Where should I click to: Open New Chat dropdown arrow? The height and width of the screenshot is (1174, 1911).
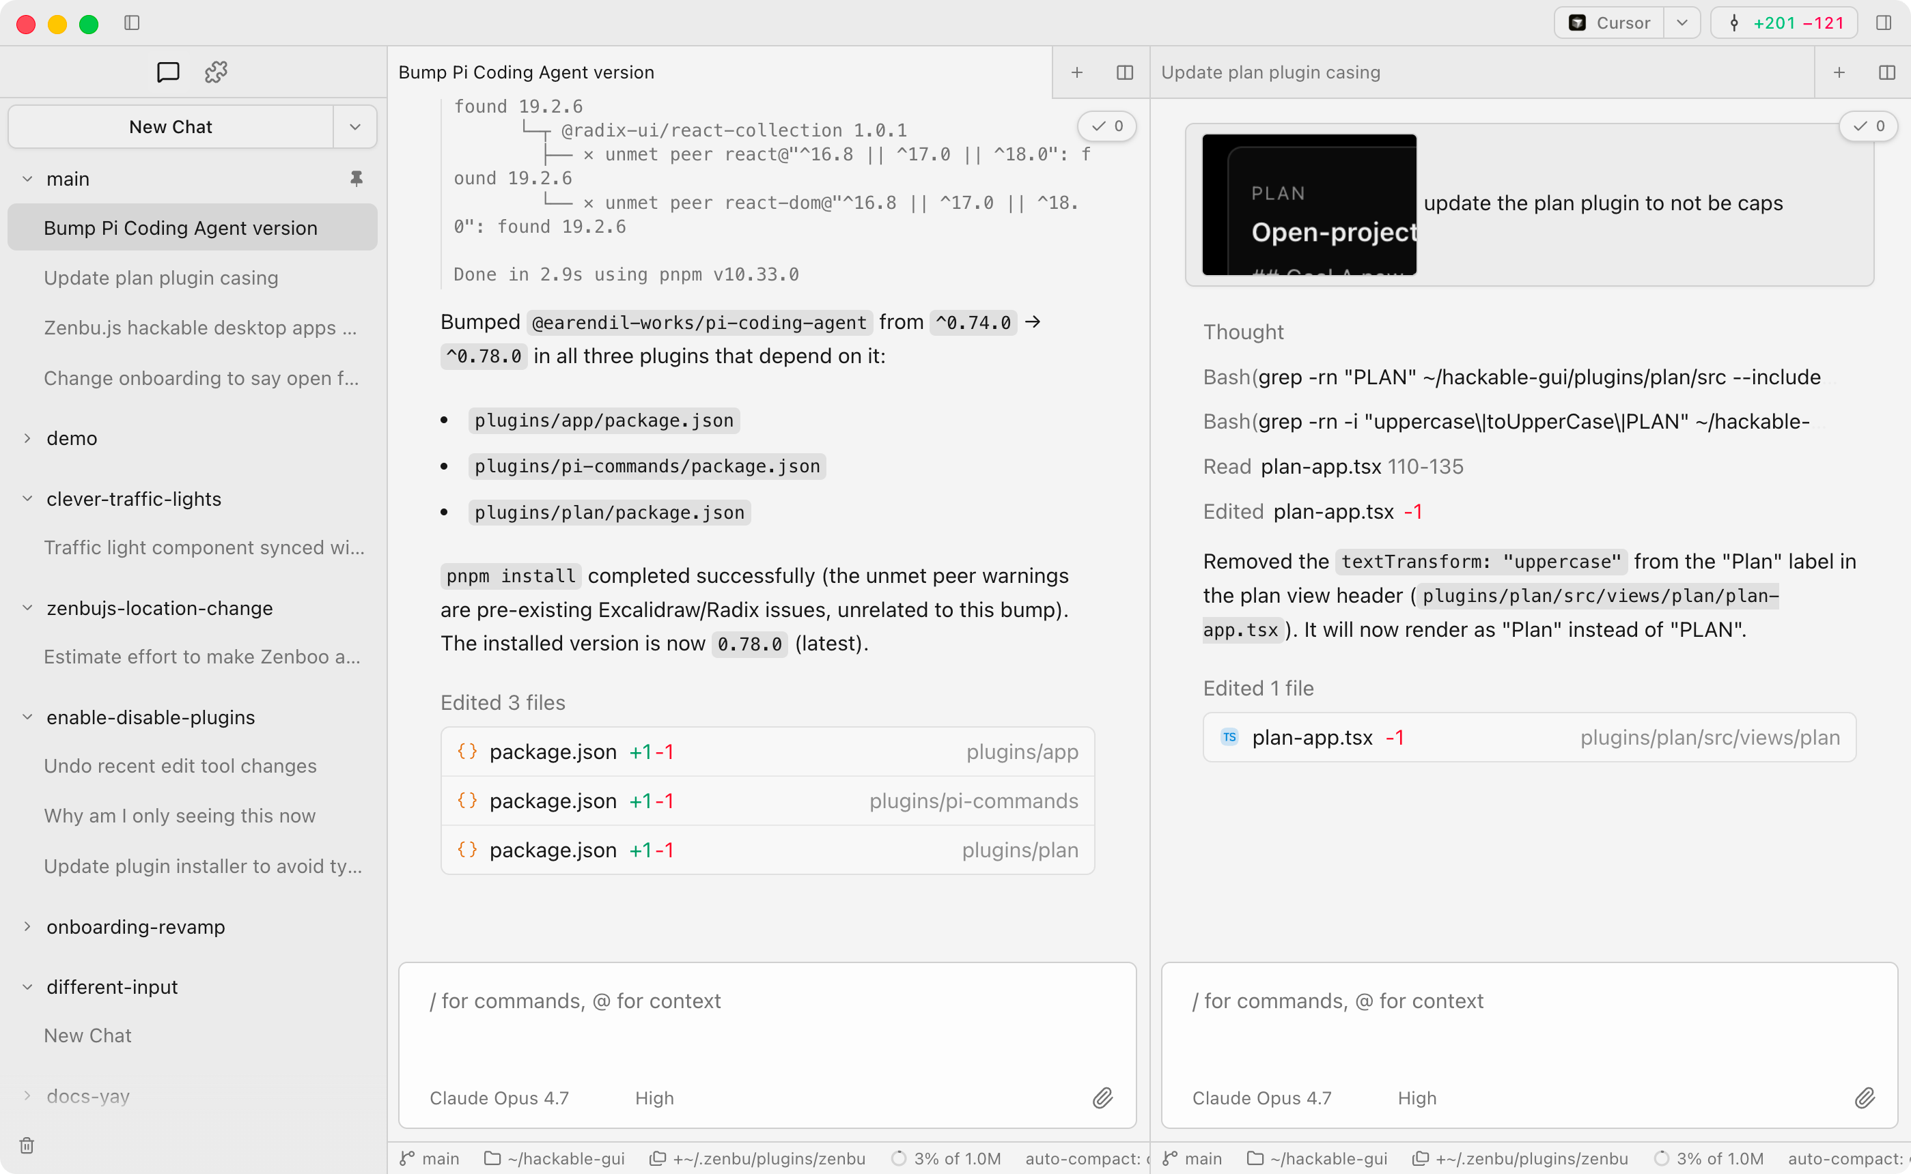pos(355,126)
